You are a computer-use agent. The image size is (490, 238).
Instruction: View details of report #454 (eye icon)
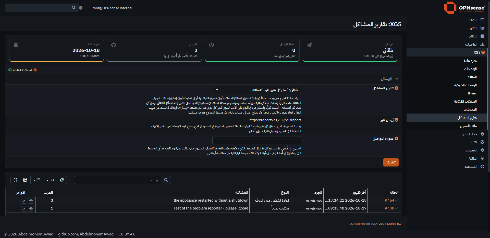click(x=31, y=201)
